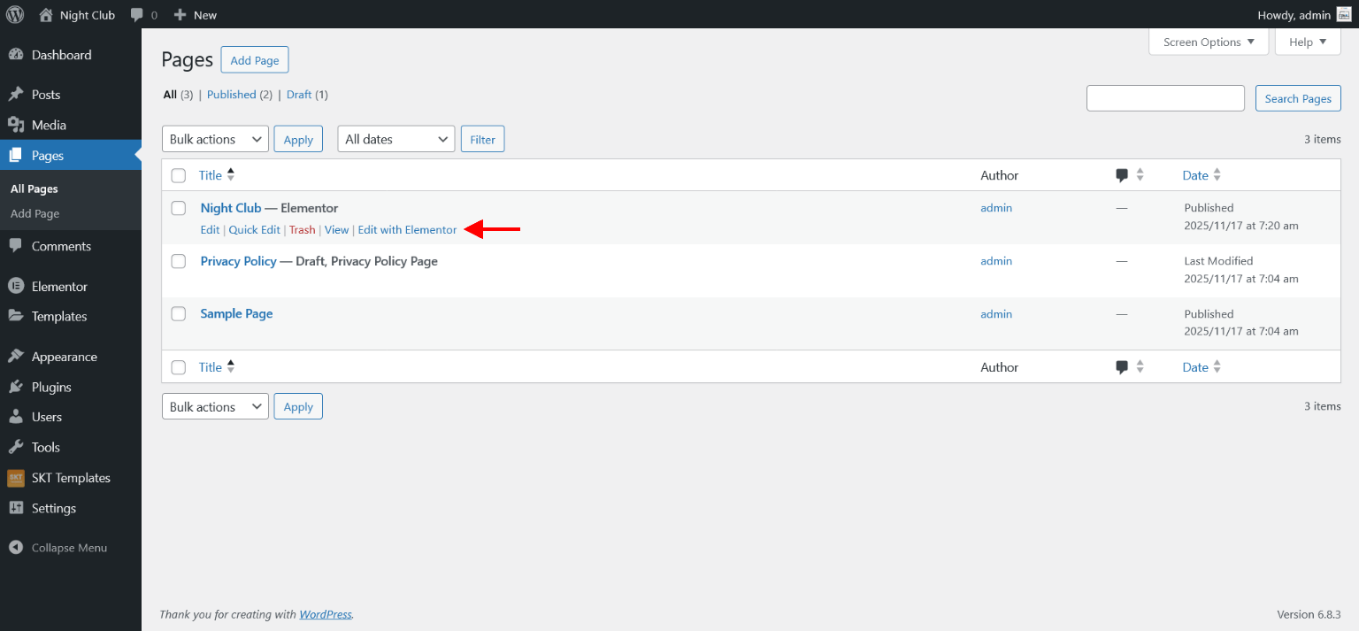
Task: Click the SKT Templates sidebar icon
Action: click(x=15, y=478)
